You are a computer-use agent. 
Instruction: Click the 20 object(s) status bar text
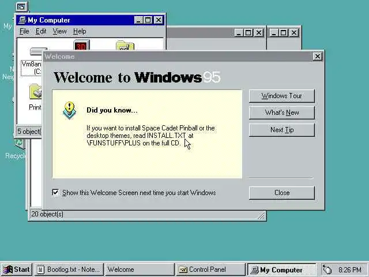point(47,214)
